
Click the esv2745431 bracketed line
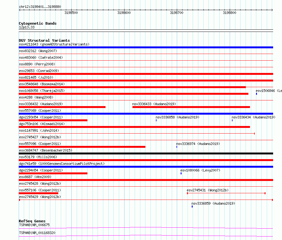click(226, 193)
